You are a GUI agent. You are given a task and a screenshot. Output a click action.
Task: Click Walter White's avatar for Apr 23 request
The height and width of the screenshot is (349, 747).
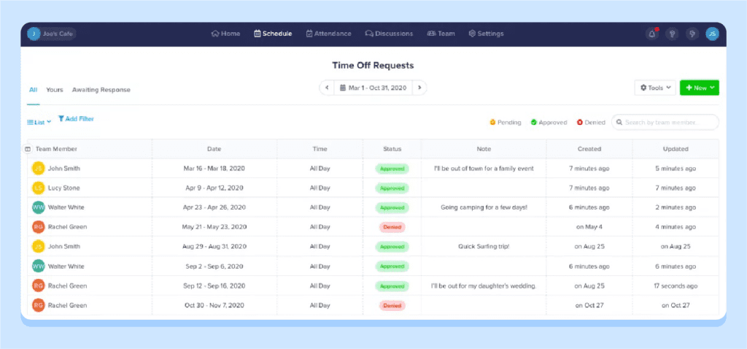click(38, 207)
